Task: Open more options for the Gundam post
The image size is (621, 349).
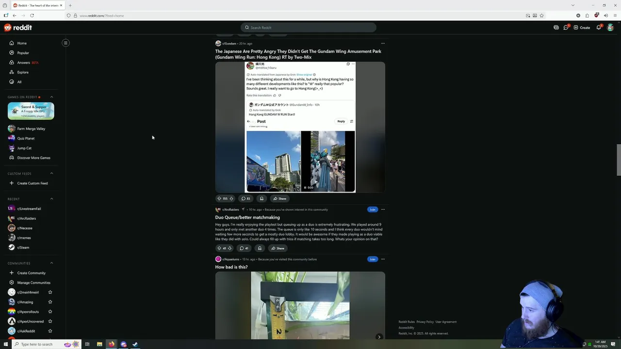Action: tap(383, 44)
